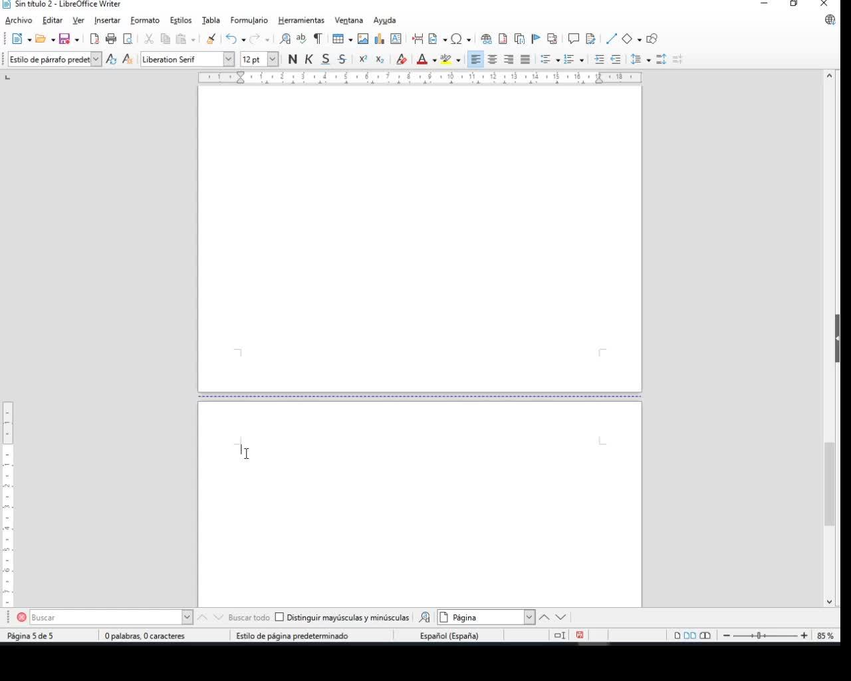
Task: Click the Clone Formatting paintbrush icon
Action: tap(211, 39)
